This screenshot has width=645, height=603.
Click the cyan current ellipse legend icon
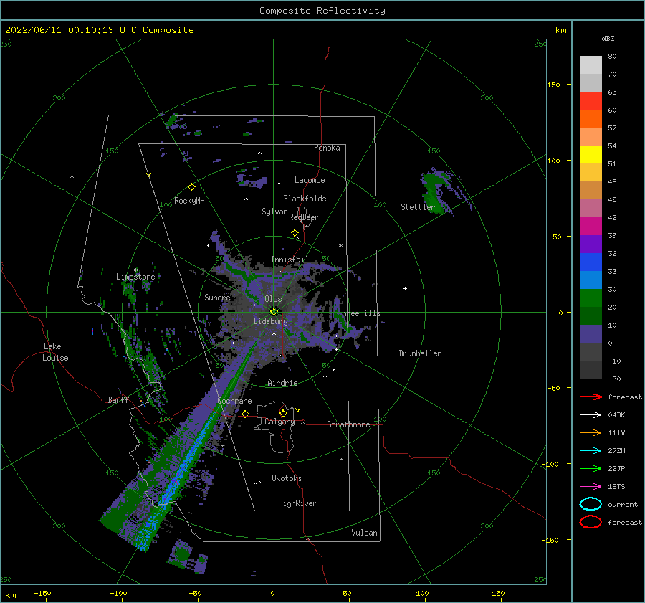[x=591, y=504]
